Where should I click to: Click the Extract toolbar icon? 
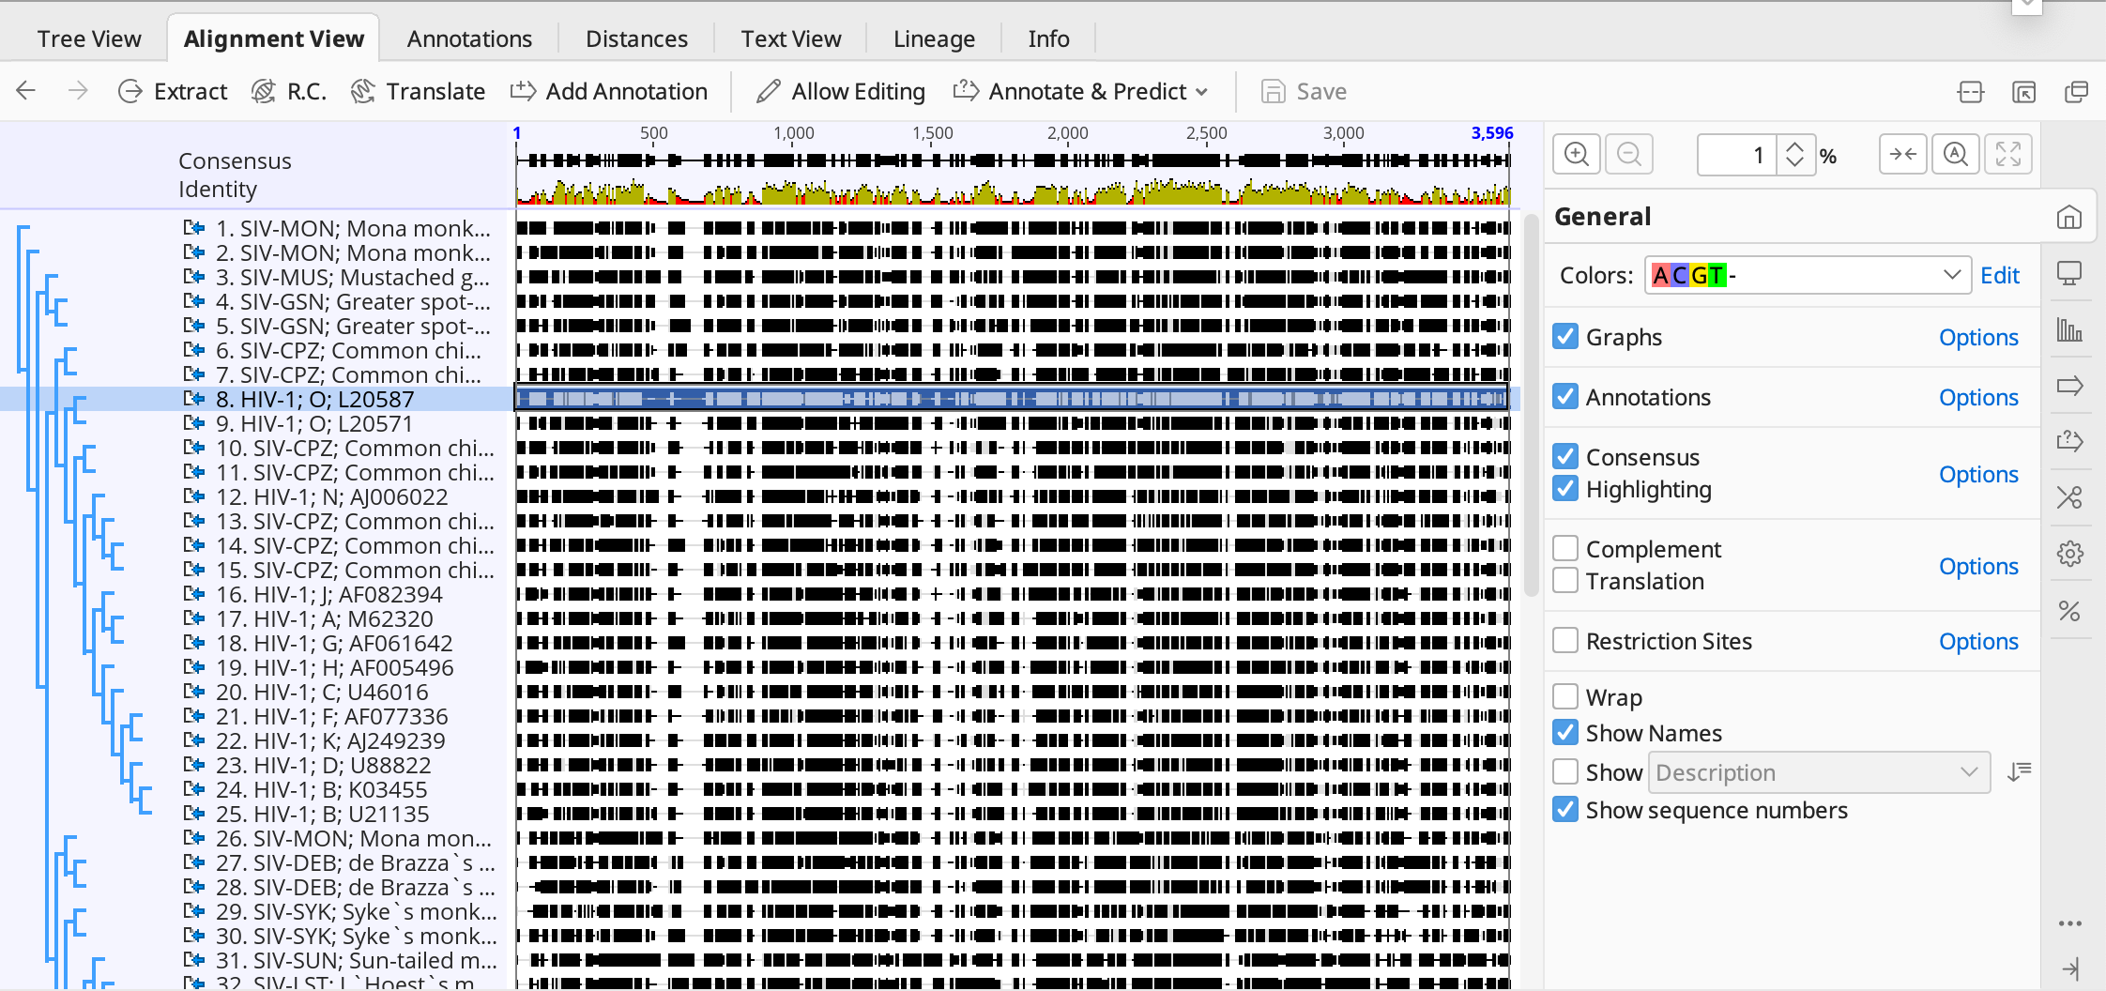pyautogui.click(x=130, y=91)
